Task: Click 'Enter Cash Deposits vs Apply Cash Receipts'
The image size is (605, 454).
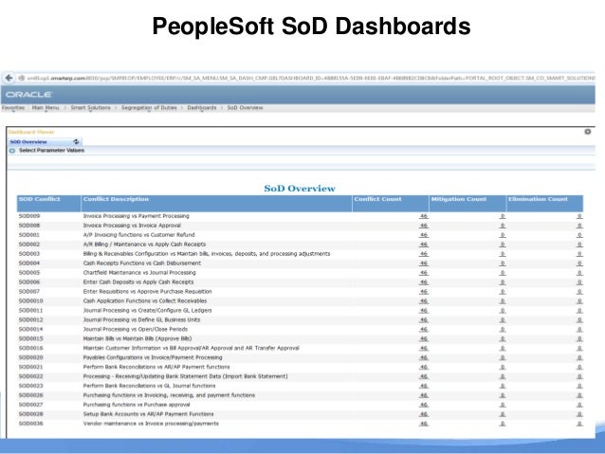Action: click(138, 281)
